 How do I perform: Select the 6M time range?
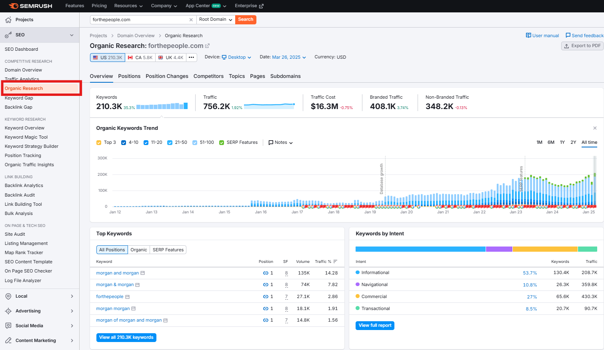(x=551, y=143)
